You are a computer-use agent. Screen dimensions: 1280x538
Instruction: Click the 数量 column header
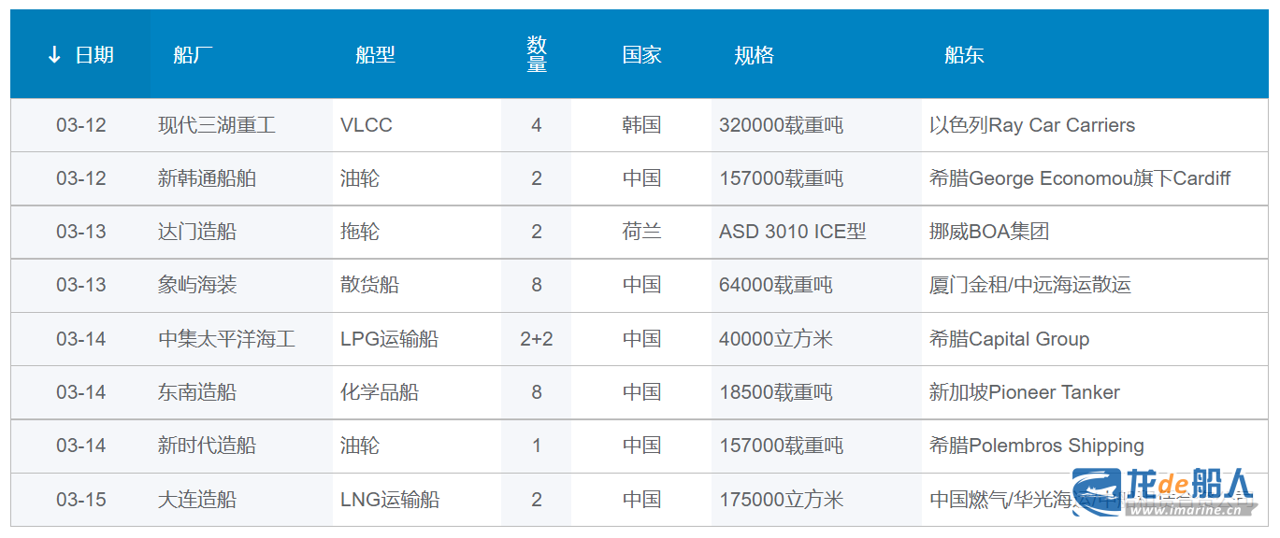537,55
